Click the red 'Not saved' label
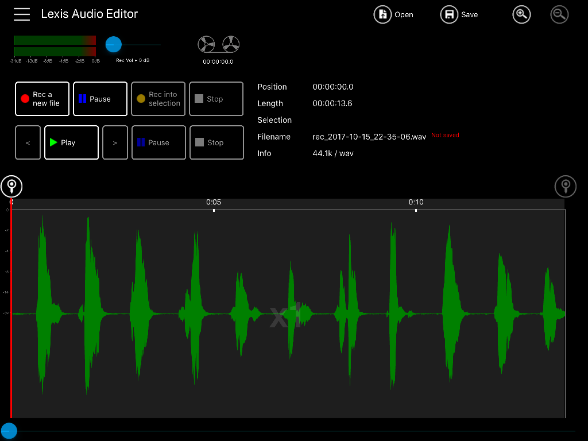Image resolution: width=588 pixels, height=441 pixels. point(445,136)
